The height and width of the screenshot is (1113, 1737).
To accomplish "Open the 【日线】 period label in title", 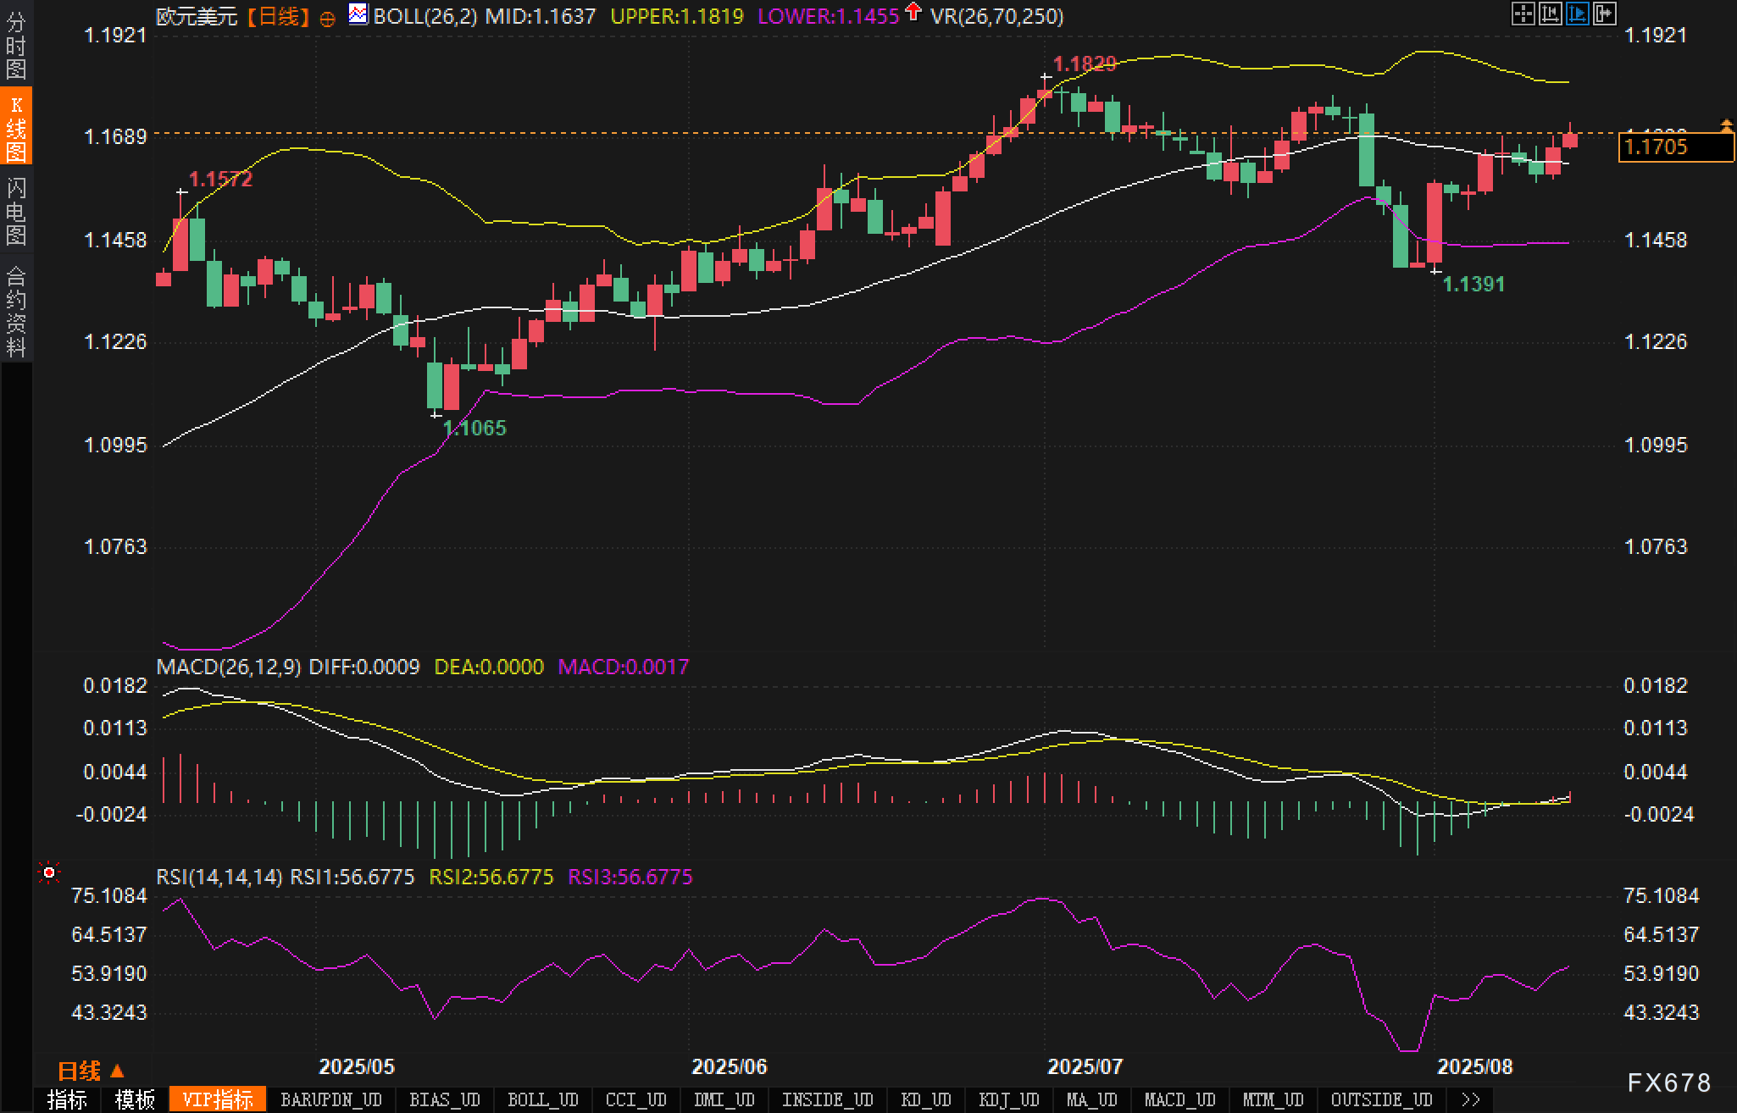I will (x=278, y=16).
